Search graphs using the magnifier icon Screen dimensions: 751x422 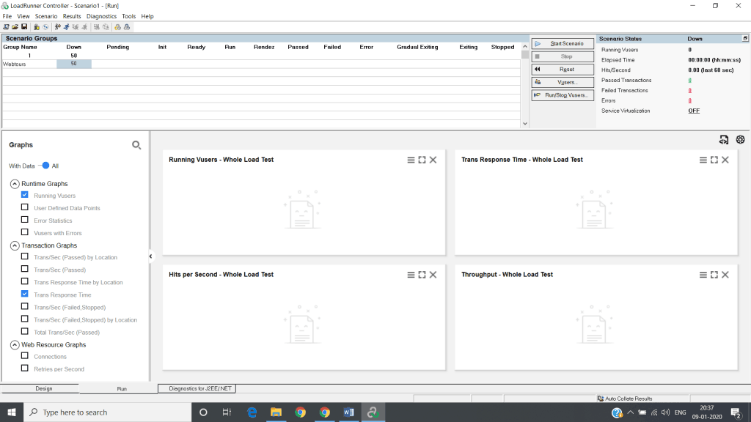136,145
